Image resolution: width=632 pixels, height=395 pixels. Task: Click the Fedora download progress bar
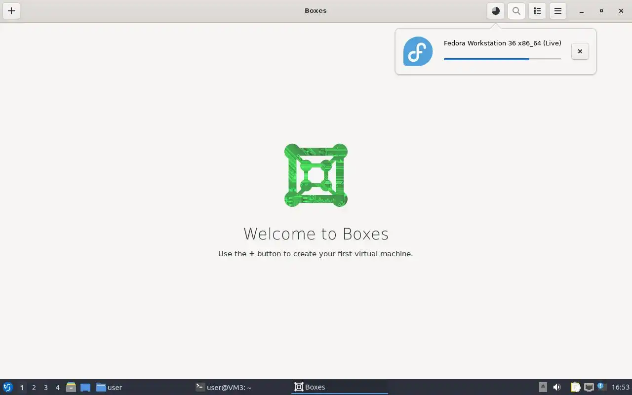coord(502,59)
